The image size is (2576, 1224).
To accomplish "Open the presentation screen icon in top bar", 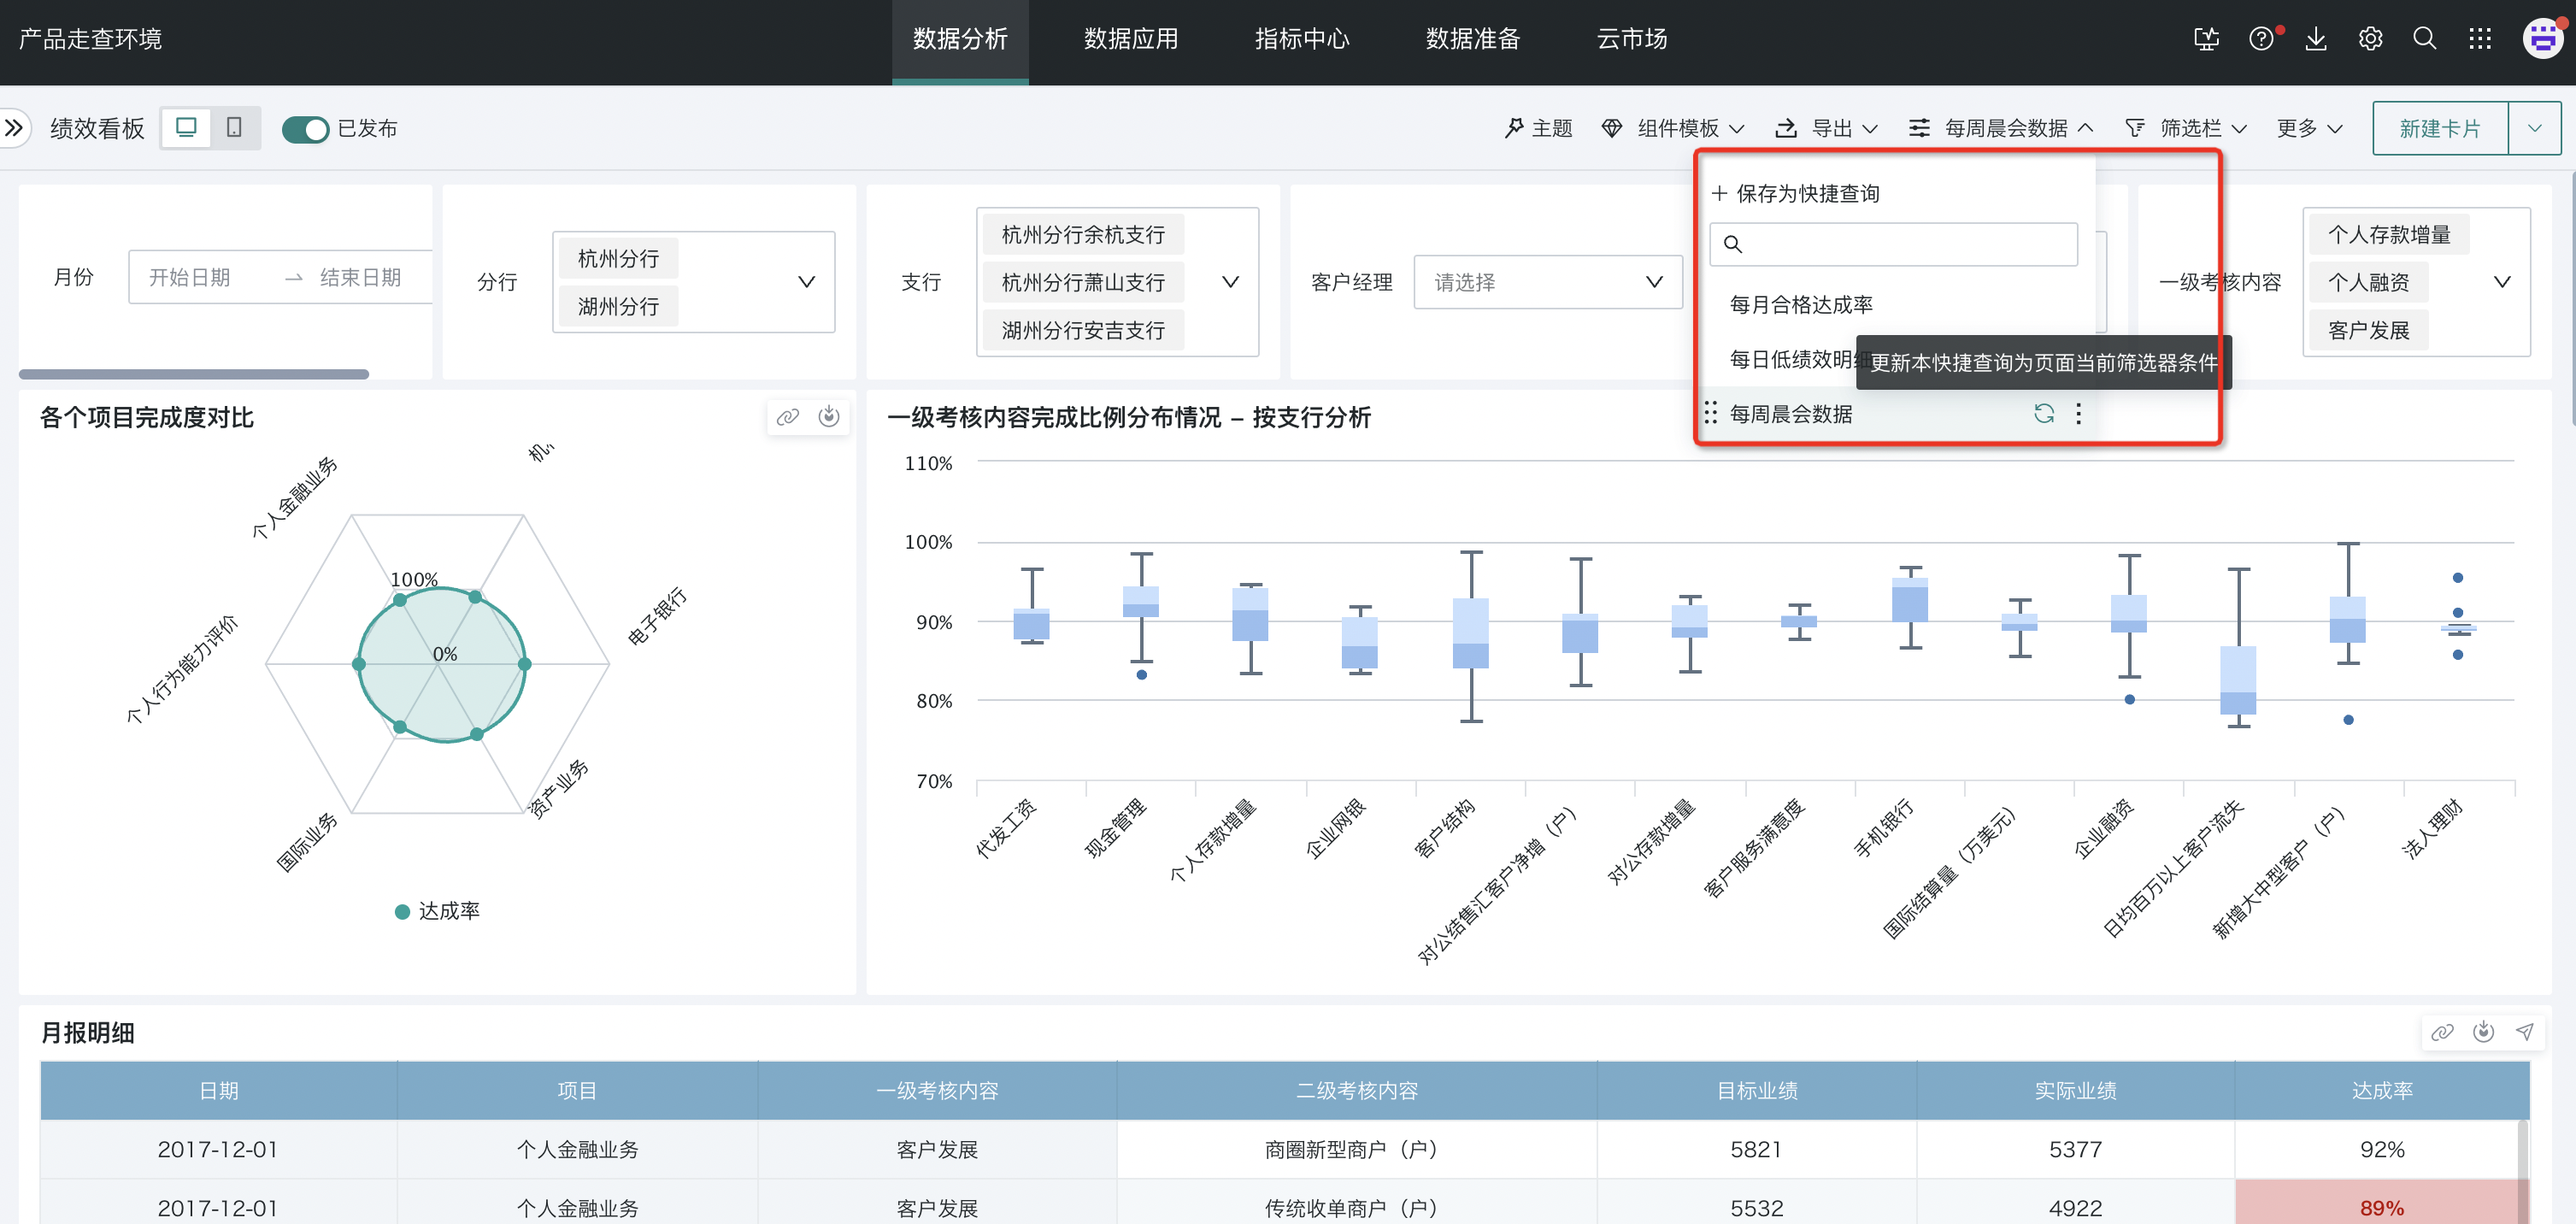I will (x=2206, y=39).
